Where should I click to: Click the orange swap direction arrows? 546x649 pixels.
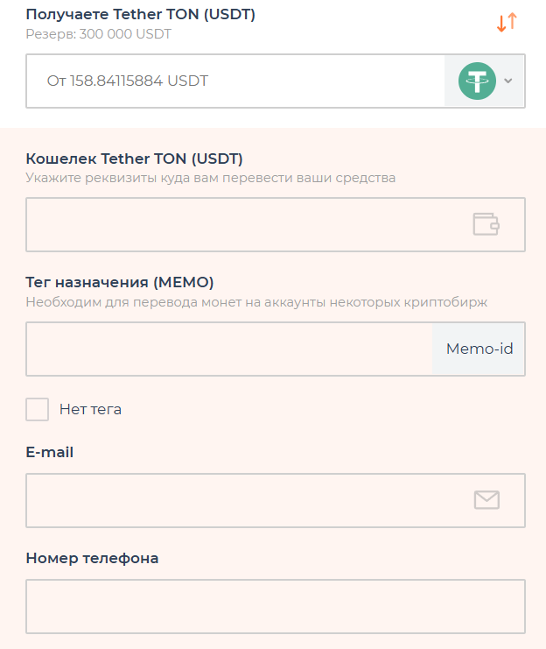coord(507,24)
